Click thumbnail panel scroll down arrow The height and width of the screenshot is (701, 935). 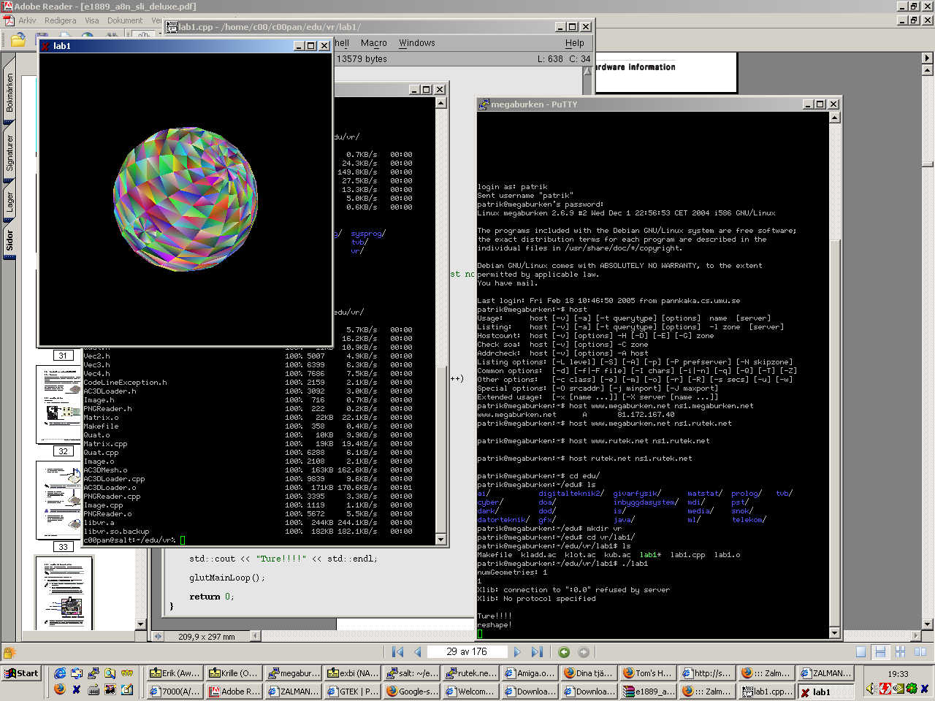pyautogui.click(x=141, y=624)
